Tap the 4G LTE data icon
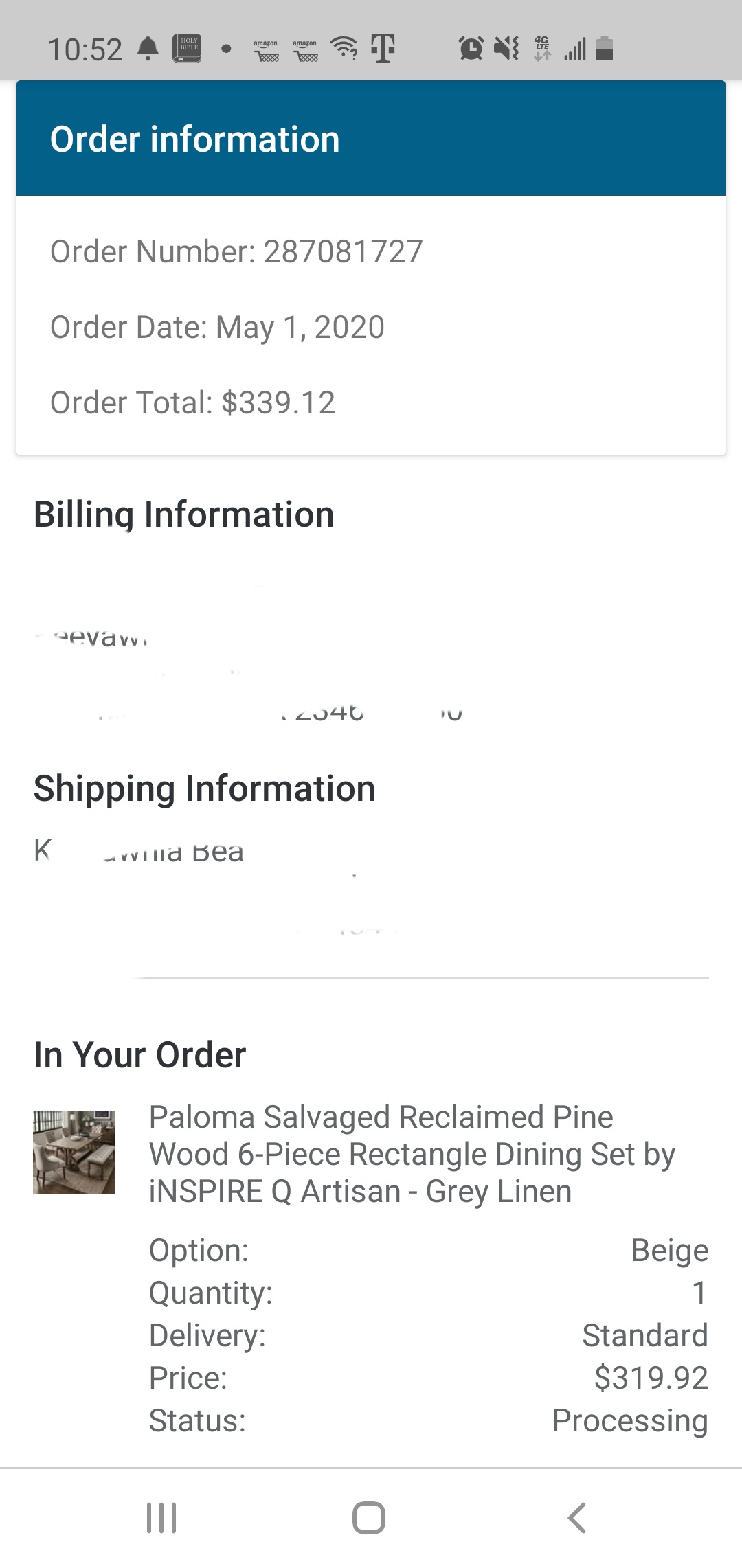 [542, 48]
